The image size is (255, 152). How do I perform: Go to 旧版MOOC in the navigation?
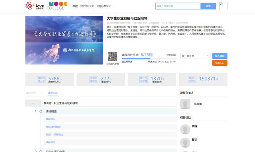coord(104,6)
